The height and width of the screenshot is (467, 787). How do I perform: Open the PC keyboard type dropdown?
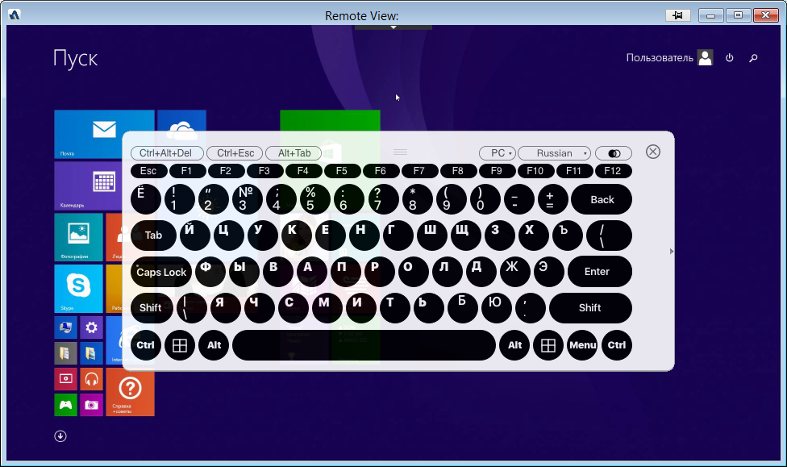[x=498, y=153]
